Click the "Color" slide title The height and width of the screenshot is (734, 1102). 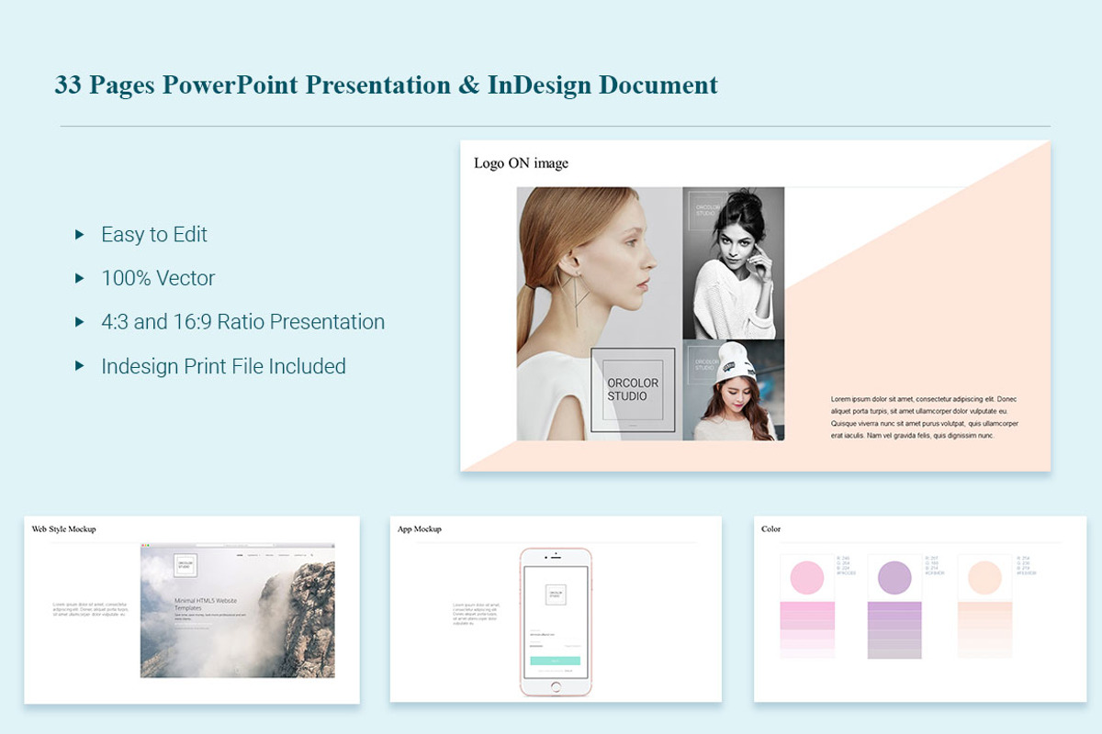(x=771, y=529)
